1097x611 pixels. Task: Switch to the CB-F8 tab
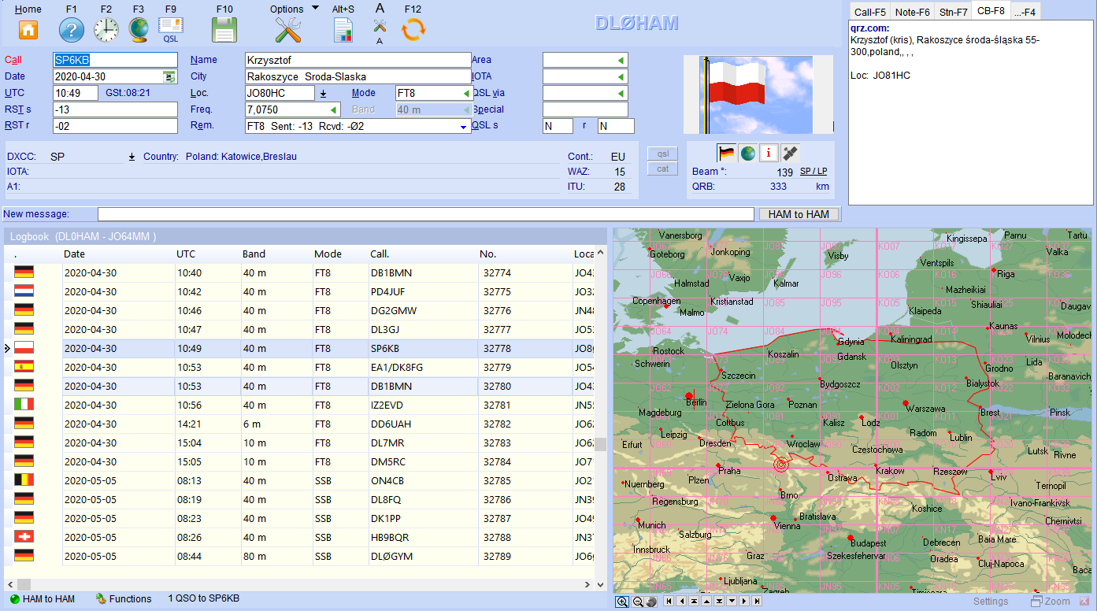pos(991,11)
